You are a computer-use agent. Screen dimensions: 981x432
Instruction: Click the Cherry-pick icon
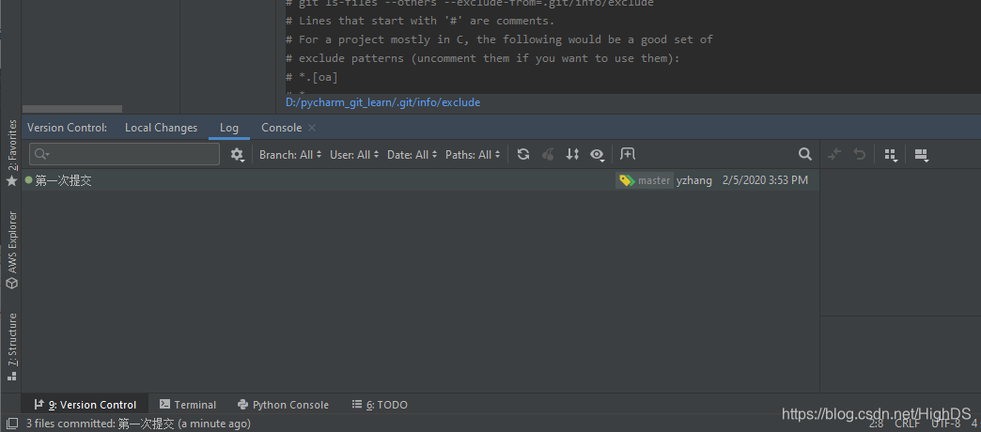[x=548, y=154]
